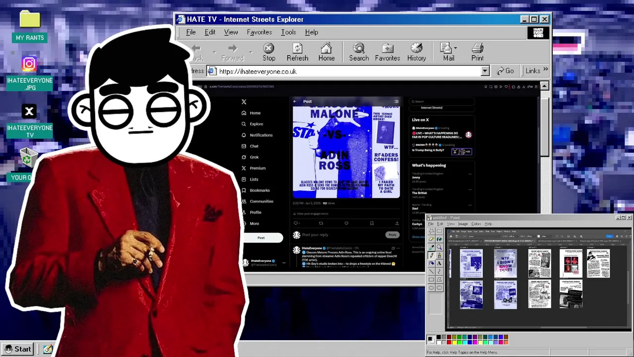Open the Favorites toolbar icon
The image size is (634, 357).
click(x=387, y=52)
